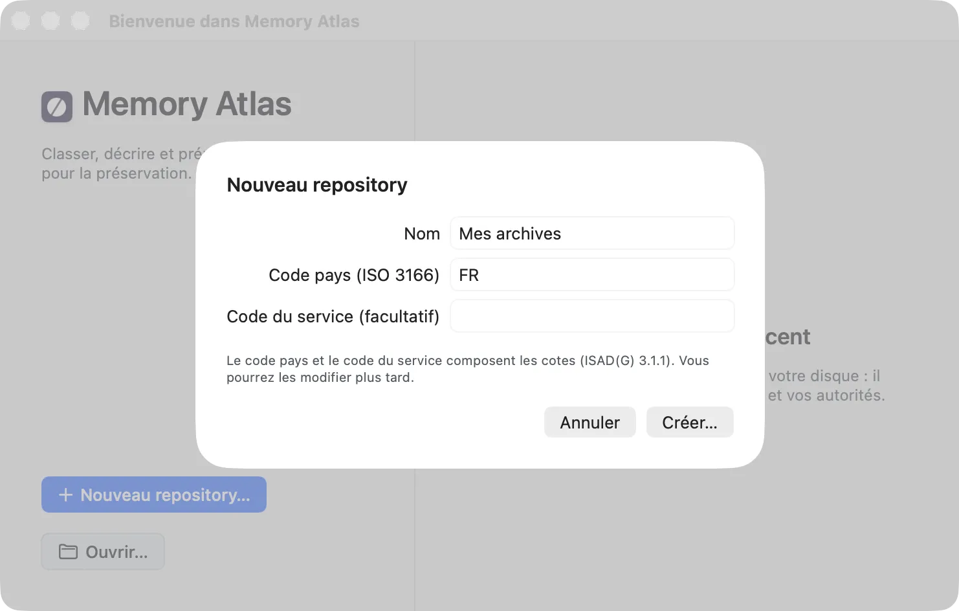The image size is (959, 611).
Task: Click the Code pays field containing FR
Action: click(592, 274)
